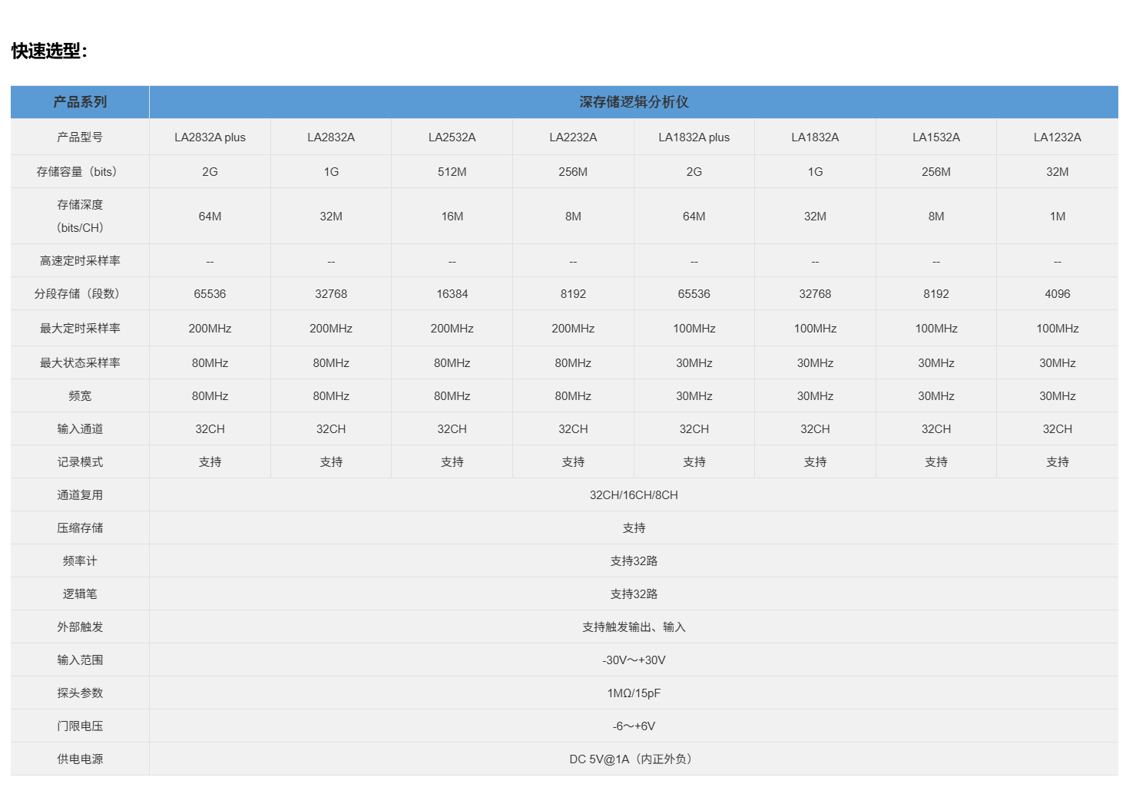Click the 深存储逻辑分析仪 header

(x=634, y=102)
